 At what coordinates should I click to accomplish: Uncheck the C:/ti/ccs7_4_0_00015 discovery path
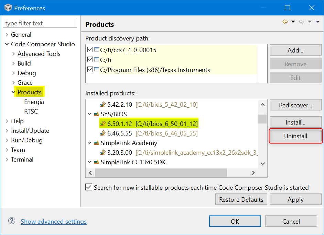click(90, 50)
